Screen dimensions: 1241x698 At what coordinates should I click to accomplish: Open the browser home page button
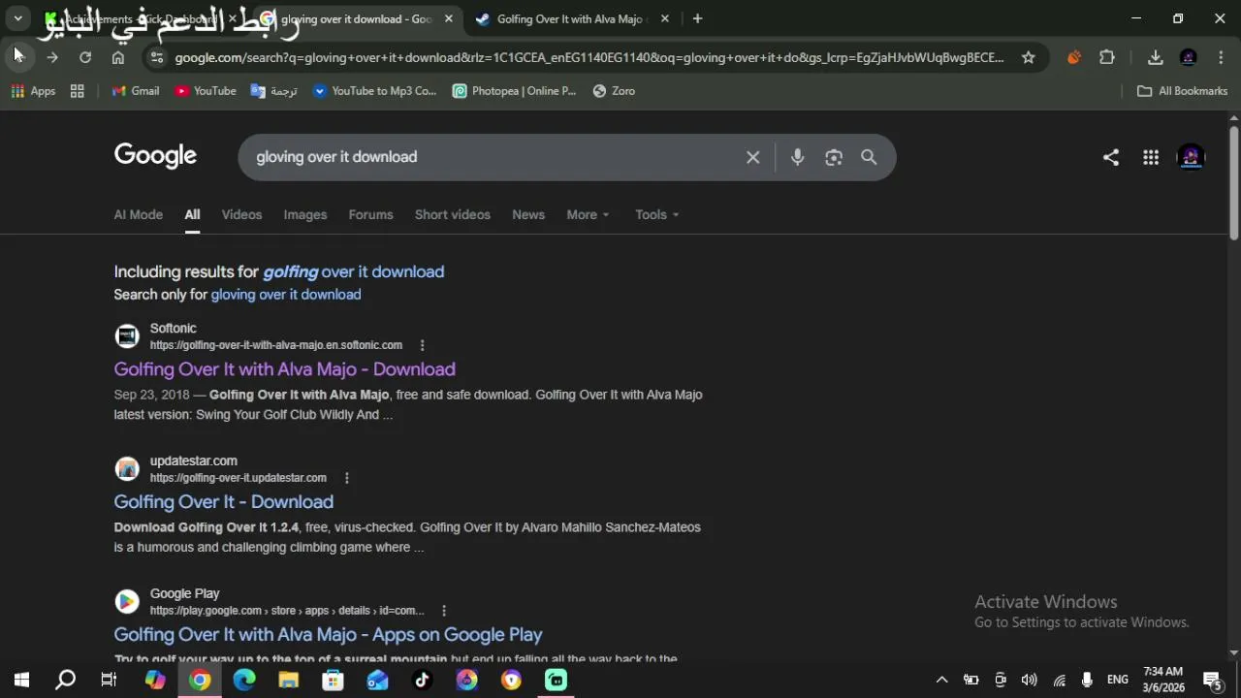118,57
